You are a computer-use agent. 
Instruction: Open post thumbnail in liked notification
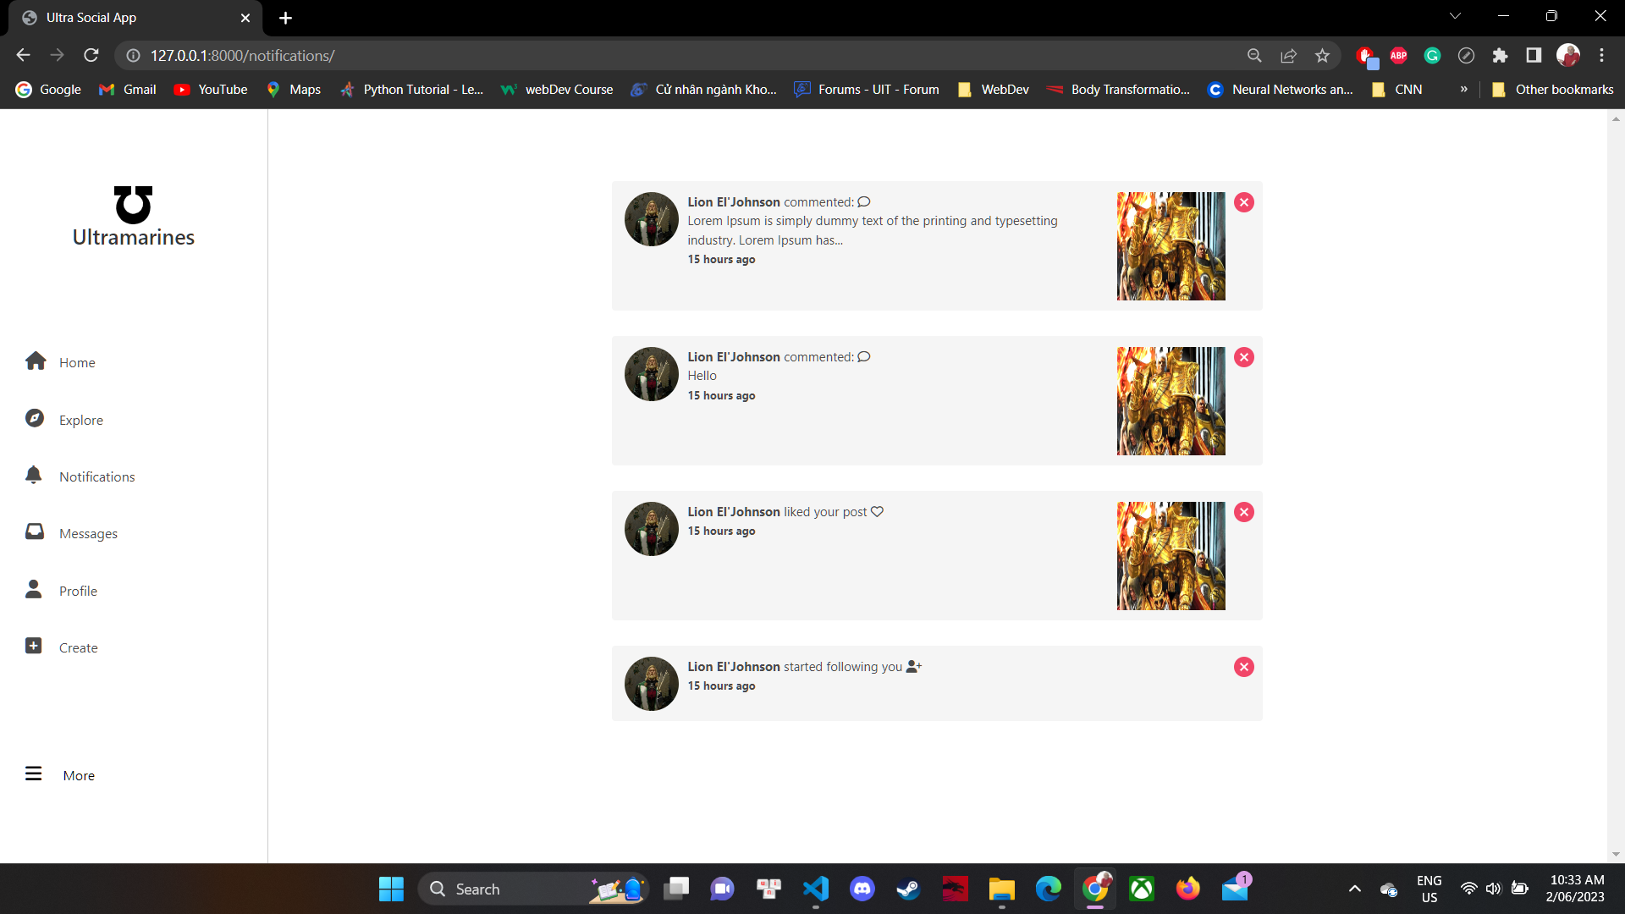pyautogui.click(x=1171, y=556)
